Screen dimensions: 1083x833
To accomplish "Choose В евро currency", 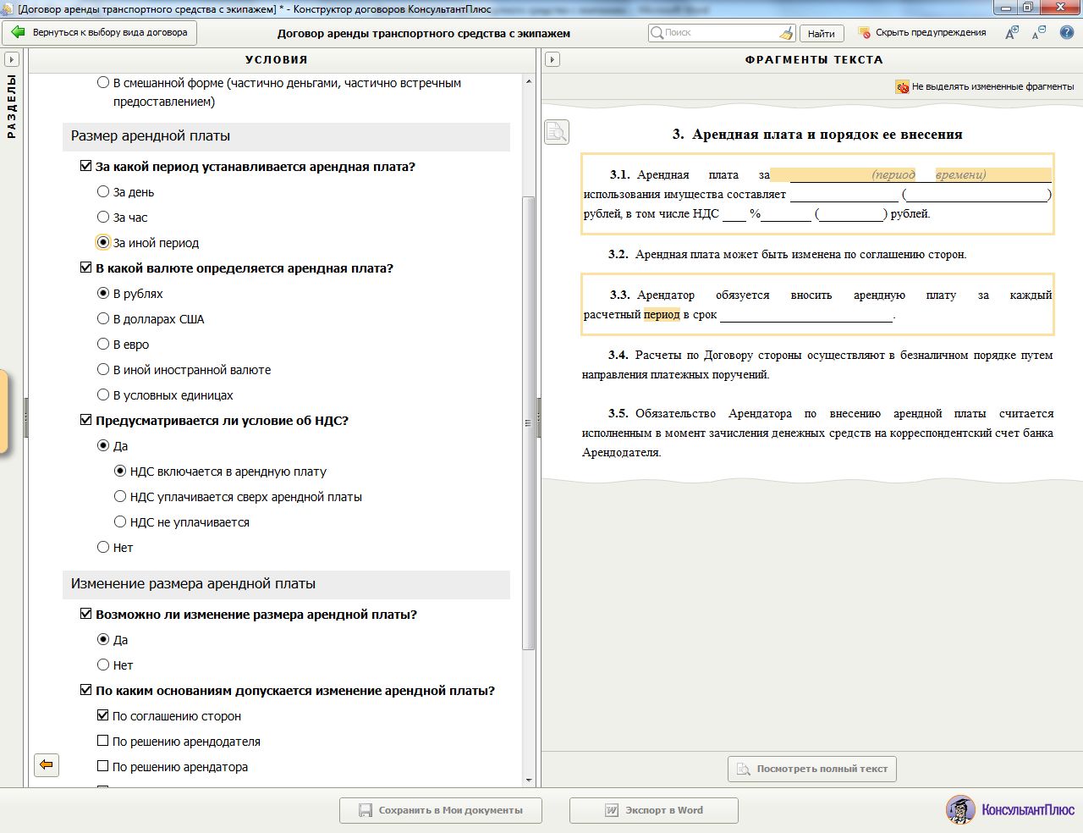I will click(103, 344).
